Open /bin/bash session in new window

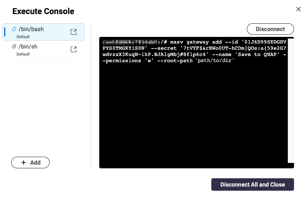click(74, 32)
